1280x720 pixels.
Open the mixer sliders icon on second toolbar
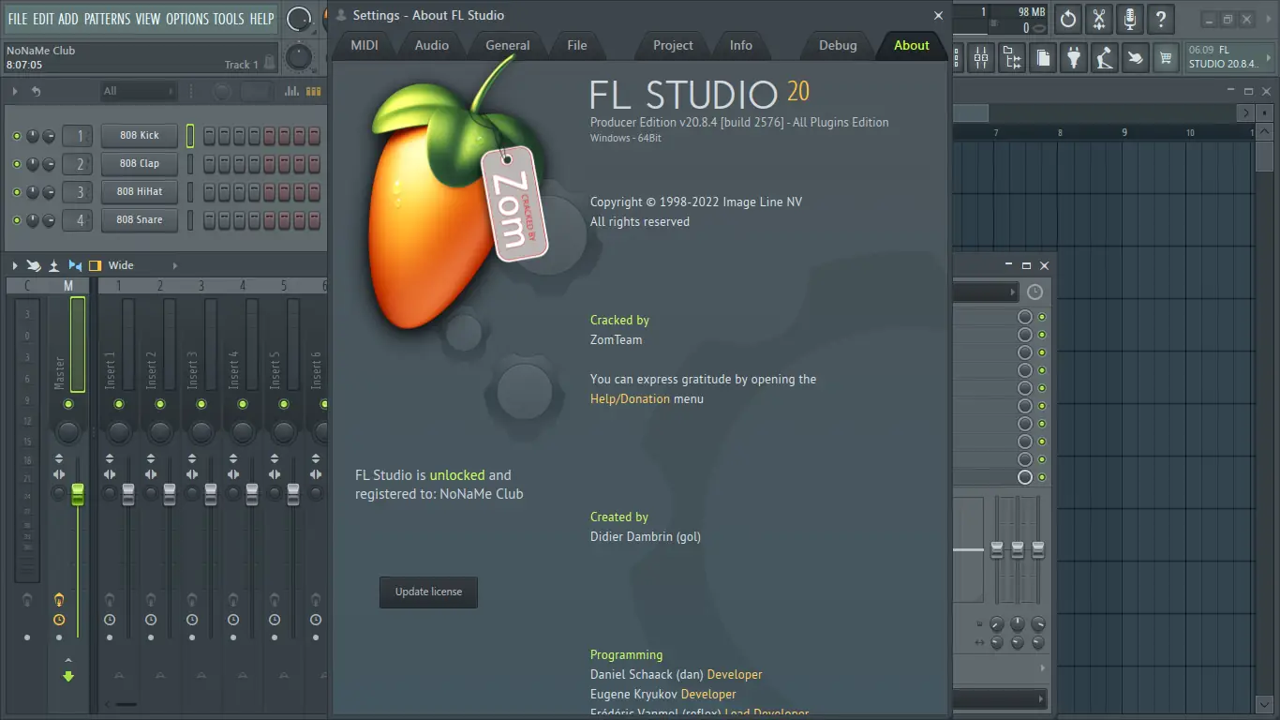(x=980, y=57)
